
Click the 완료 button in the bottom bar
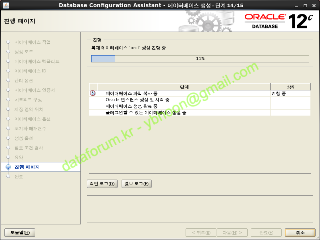pyautogui.click(x=266, y=233)
